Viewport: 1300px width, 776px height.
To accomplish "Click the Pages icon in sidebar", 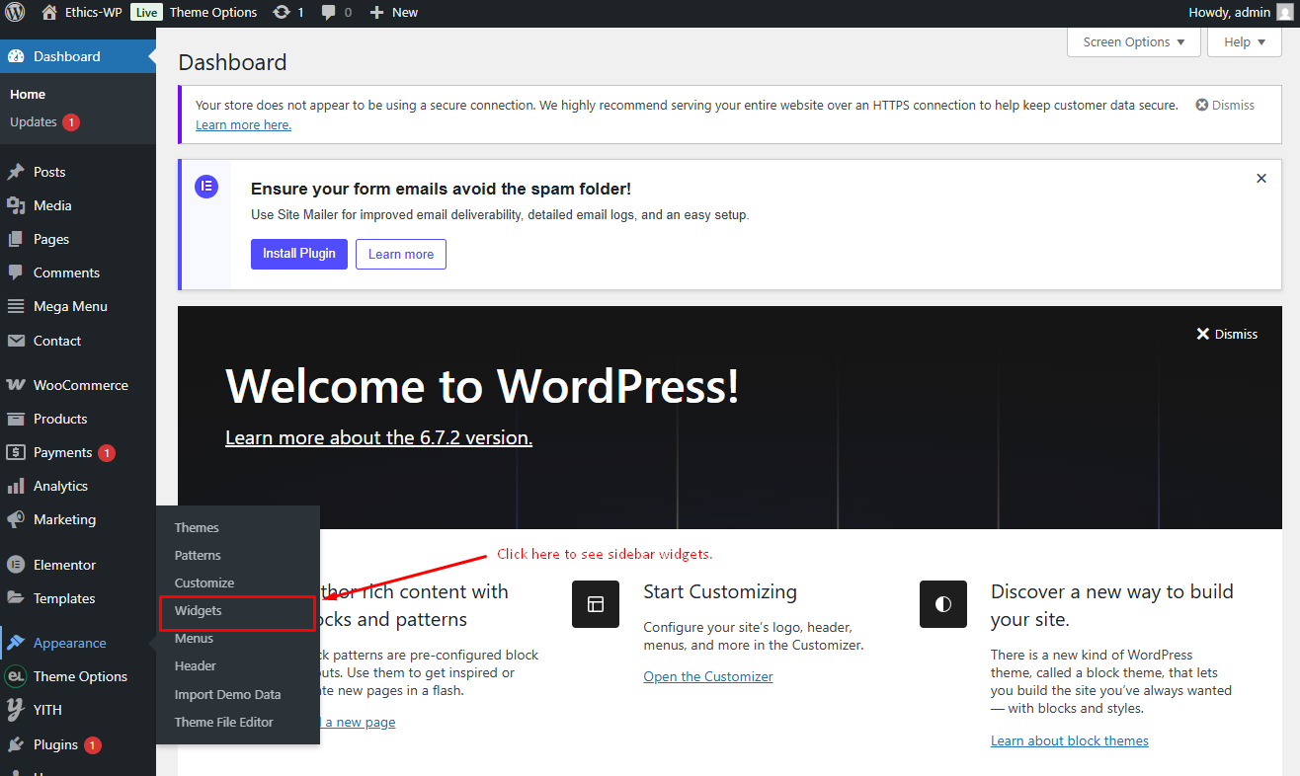I will click(16, 239).
